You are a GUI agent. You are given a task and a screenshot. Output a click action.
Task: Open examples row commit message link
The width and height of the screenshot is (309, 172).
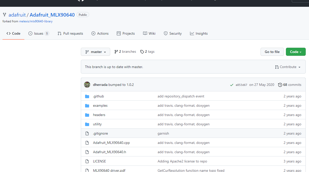(183, 106)
